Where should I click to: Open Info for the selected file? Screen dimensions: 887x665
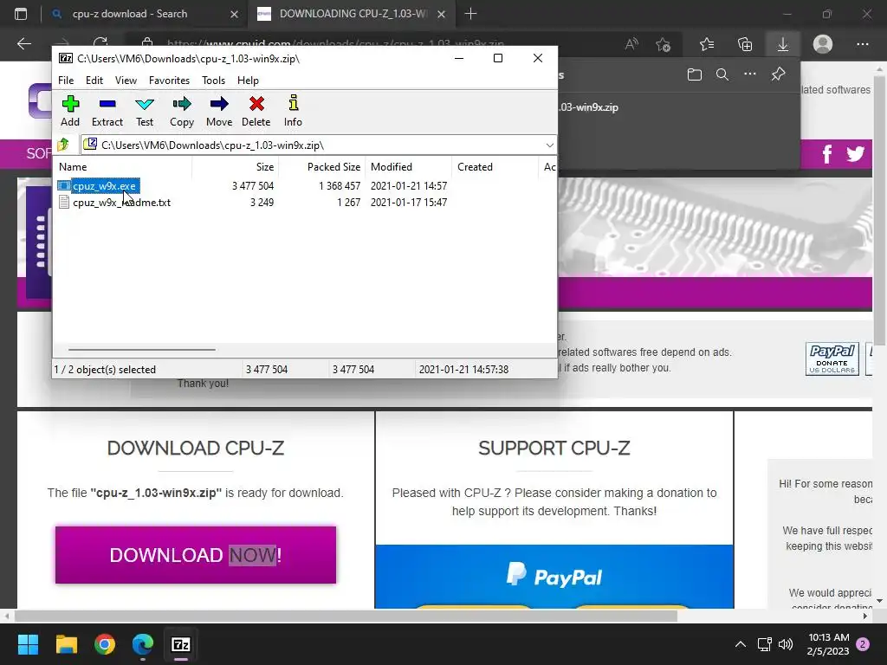pos(293,111)
